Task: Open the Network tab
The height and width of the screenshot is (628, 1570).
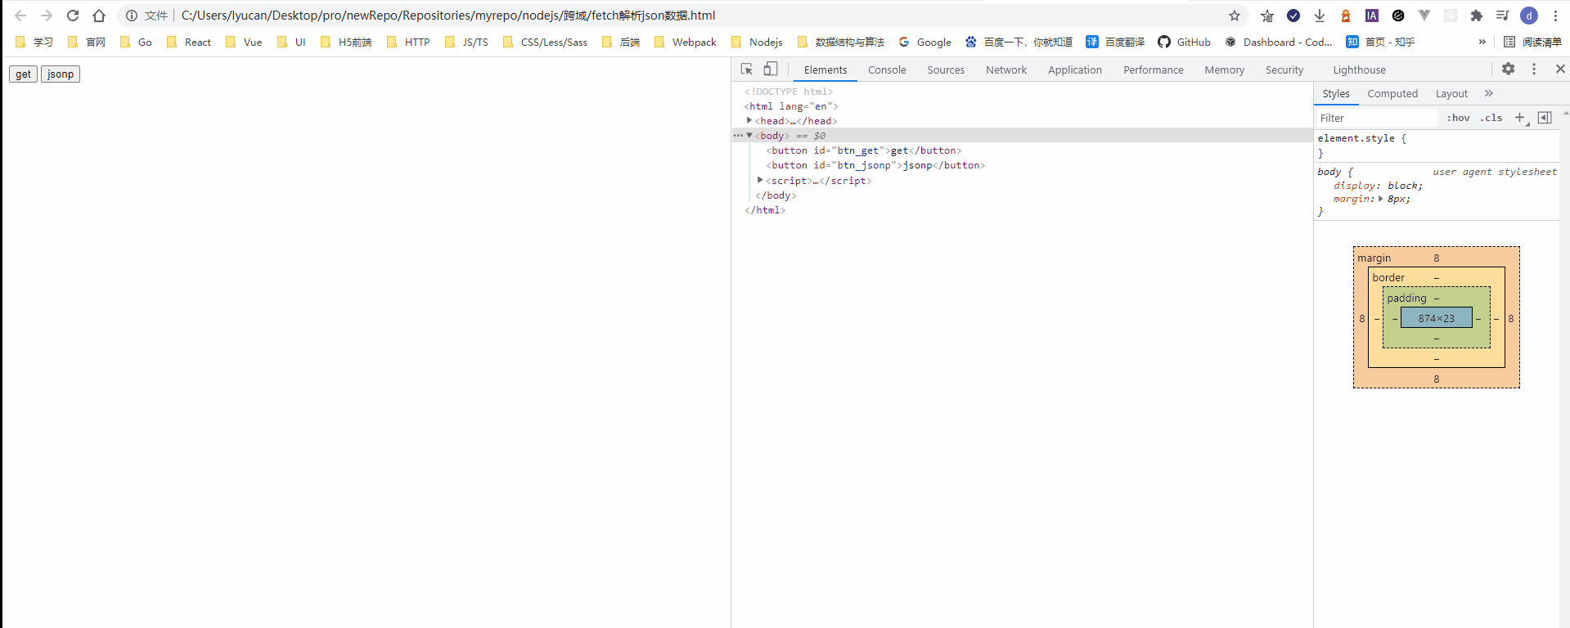Action: pyautogui.click(x=1006, y=70)
